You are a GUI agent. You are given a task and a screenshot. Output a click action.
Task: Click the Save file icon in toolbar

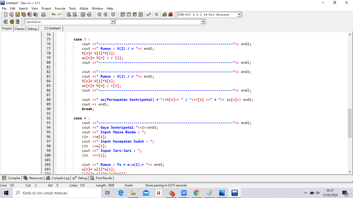(17, 14)
